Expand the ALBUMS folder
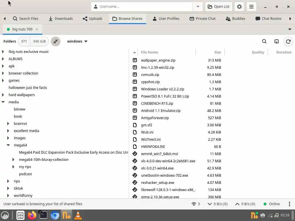295x221 pixels. point(3,59)
